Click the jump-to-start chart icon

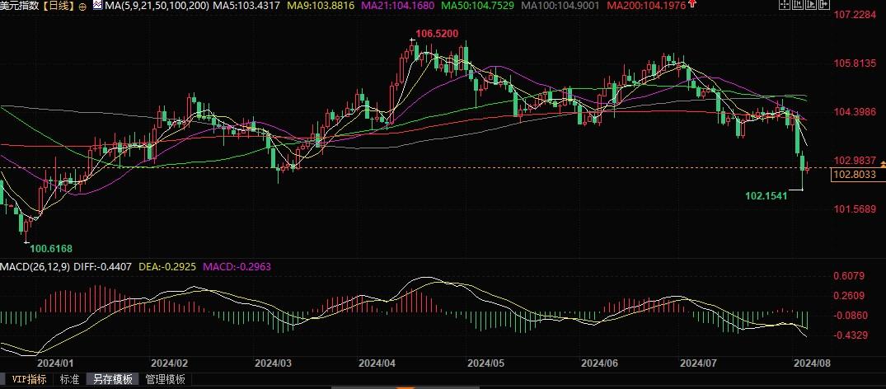click(798, 4)
